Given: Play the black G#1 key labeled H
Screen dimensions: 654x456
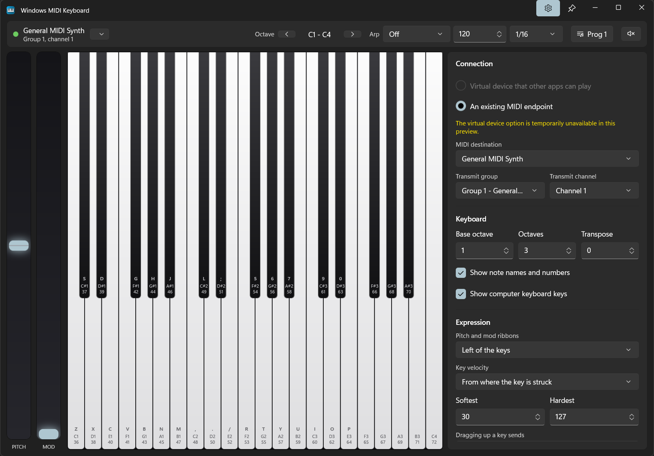Looking at the screenshot, I should click(153, 176).
